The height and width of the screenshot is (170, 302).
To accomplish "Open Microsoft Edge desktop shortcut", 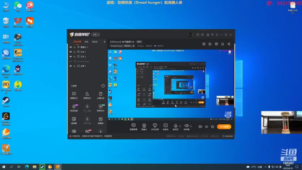I will point(6,71).
